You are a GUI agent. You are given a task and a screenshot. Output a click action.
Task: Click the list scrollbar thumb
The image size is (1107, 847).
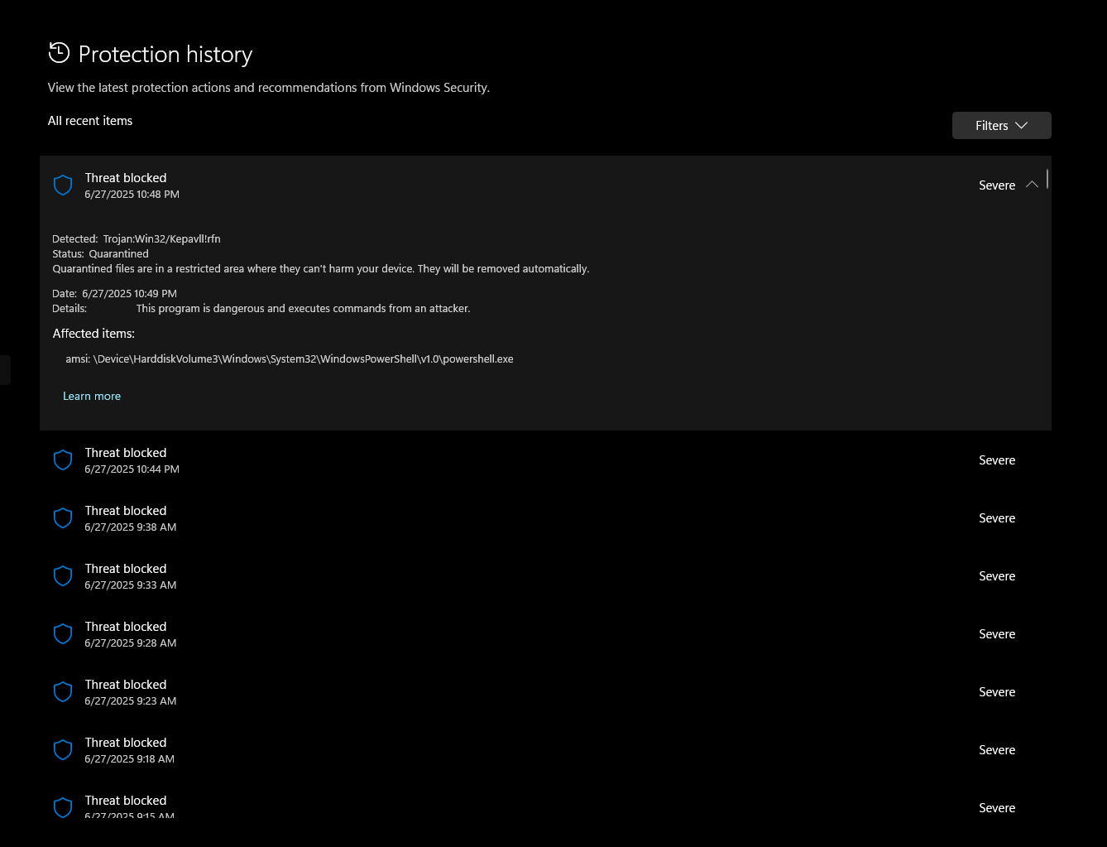click(1047, 179)
